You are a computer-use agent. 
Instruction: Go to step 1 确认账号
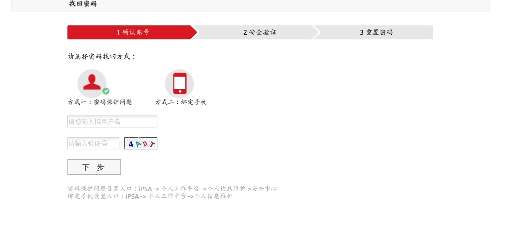click(x=132, y=32)
